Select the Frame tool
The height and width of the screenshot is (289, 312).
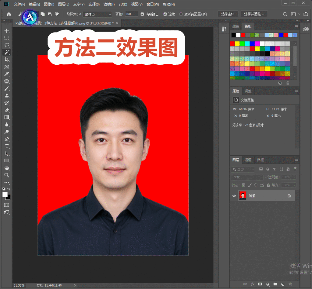[7, 67]
